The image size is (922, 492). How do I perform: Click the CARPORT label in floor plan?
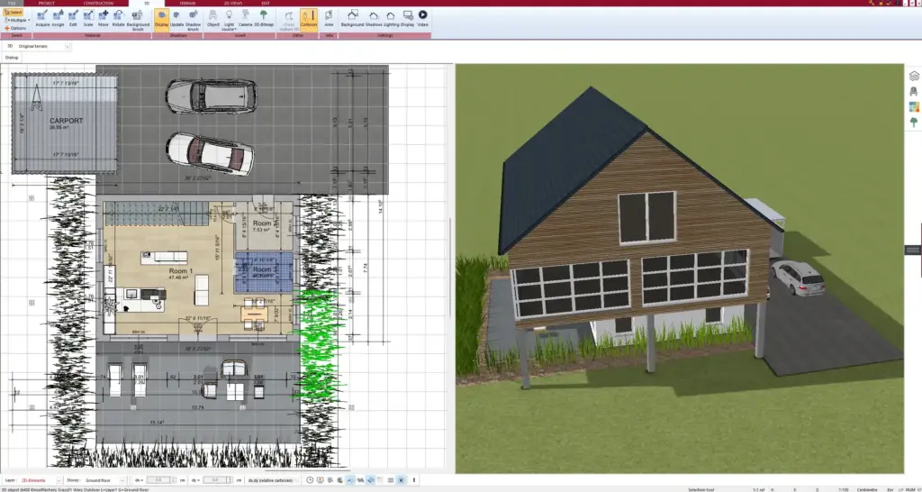tap(66, 121)
